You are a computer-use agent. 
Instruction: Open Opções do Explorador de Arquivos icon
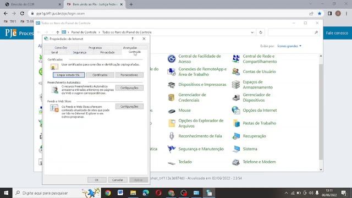click(x=172, y=123)
